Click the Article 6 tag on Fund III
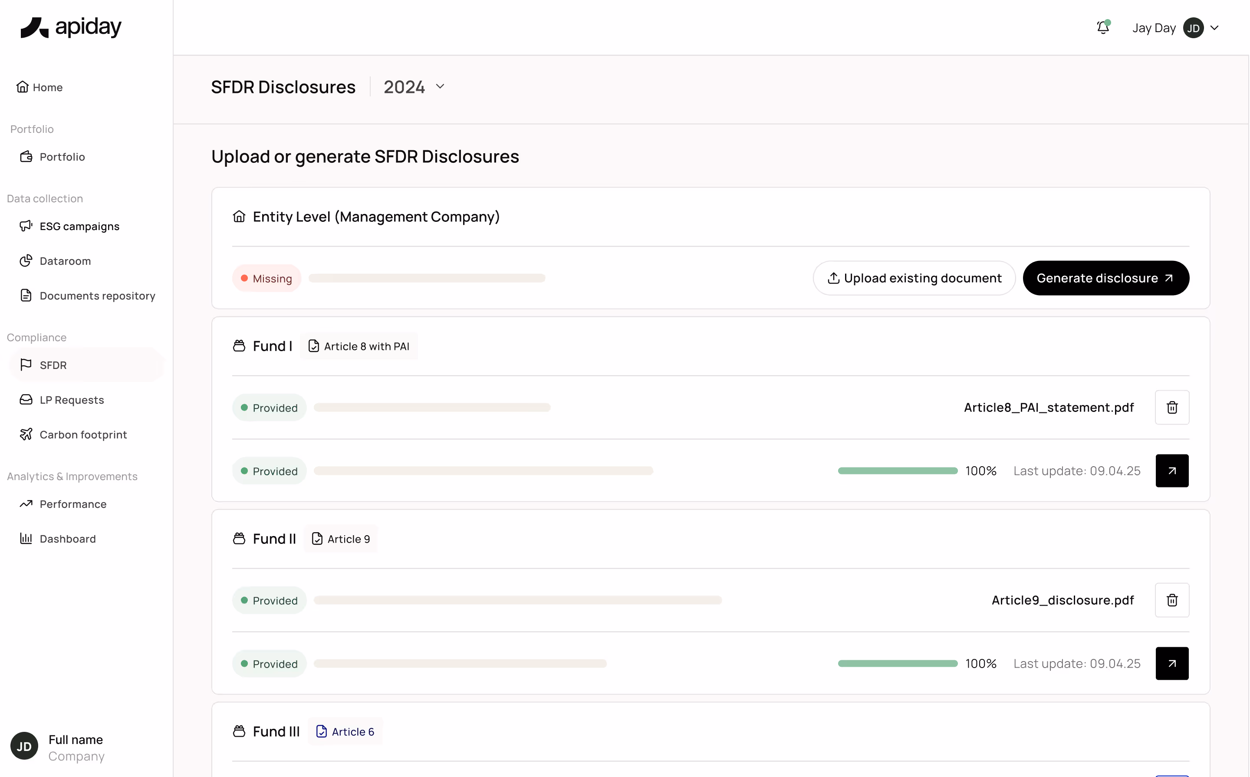This screenshot has width=1250, height=777. tap(345, 731)
